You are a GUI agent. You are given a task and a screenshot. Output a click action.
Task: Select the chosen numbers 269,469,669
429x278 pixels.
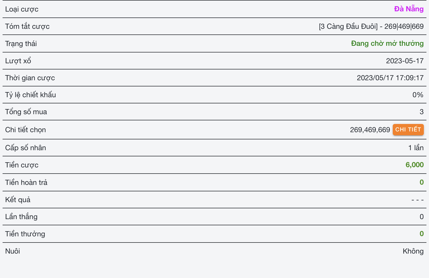[370, 130]
